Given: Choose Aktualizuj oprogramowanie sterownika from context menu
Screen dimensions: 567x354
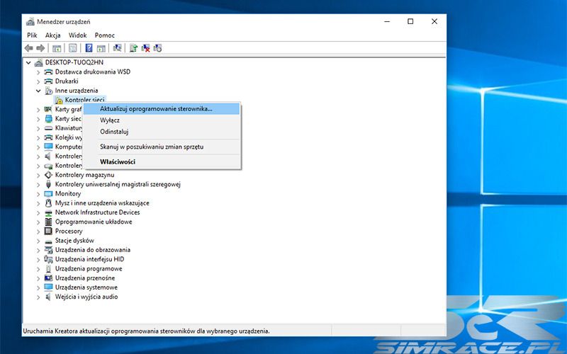Looking at the screenshot, I should (156, 109).
